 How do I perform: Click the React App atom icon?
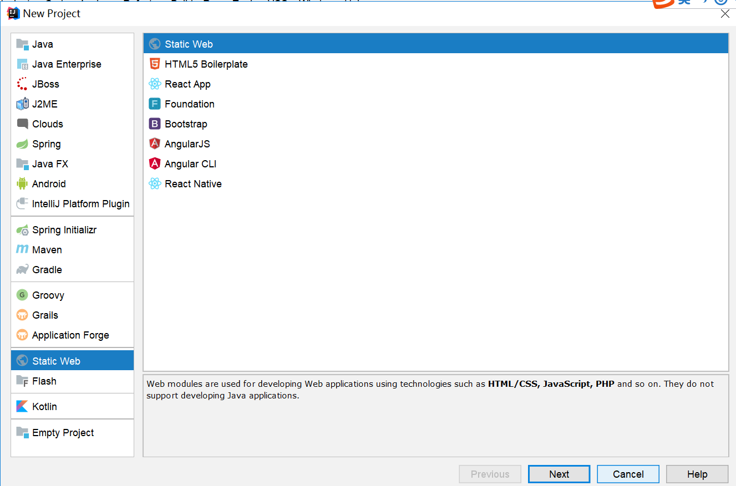tap(155, 84)
